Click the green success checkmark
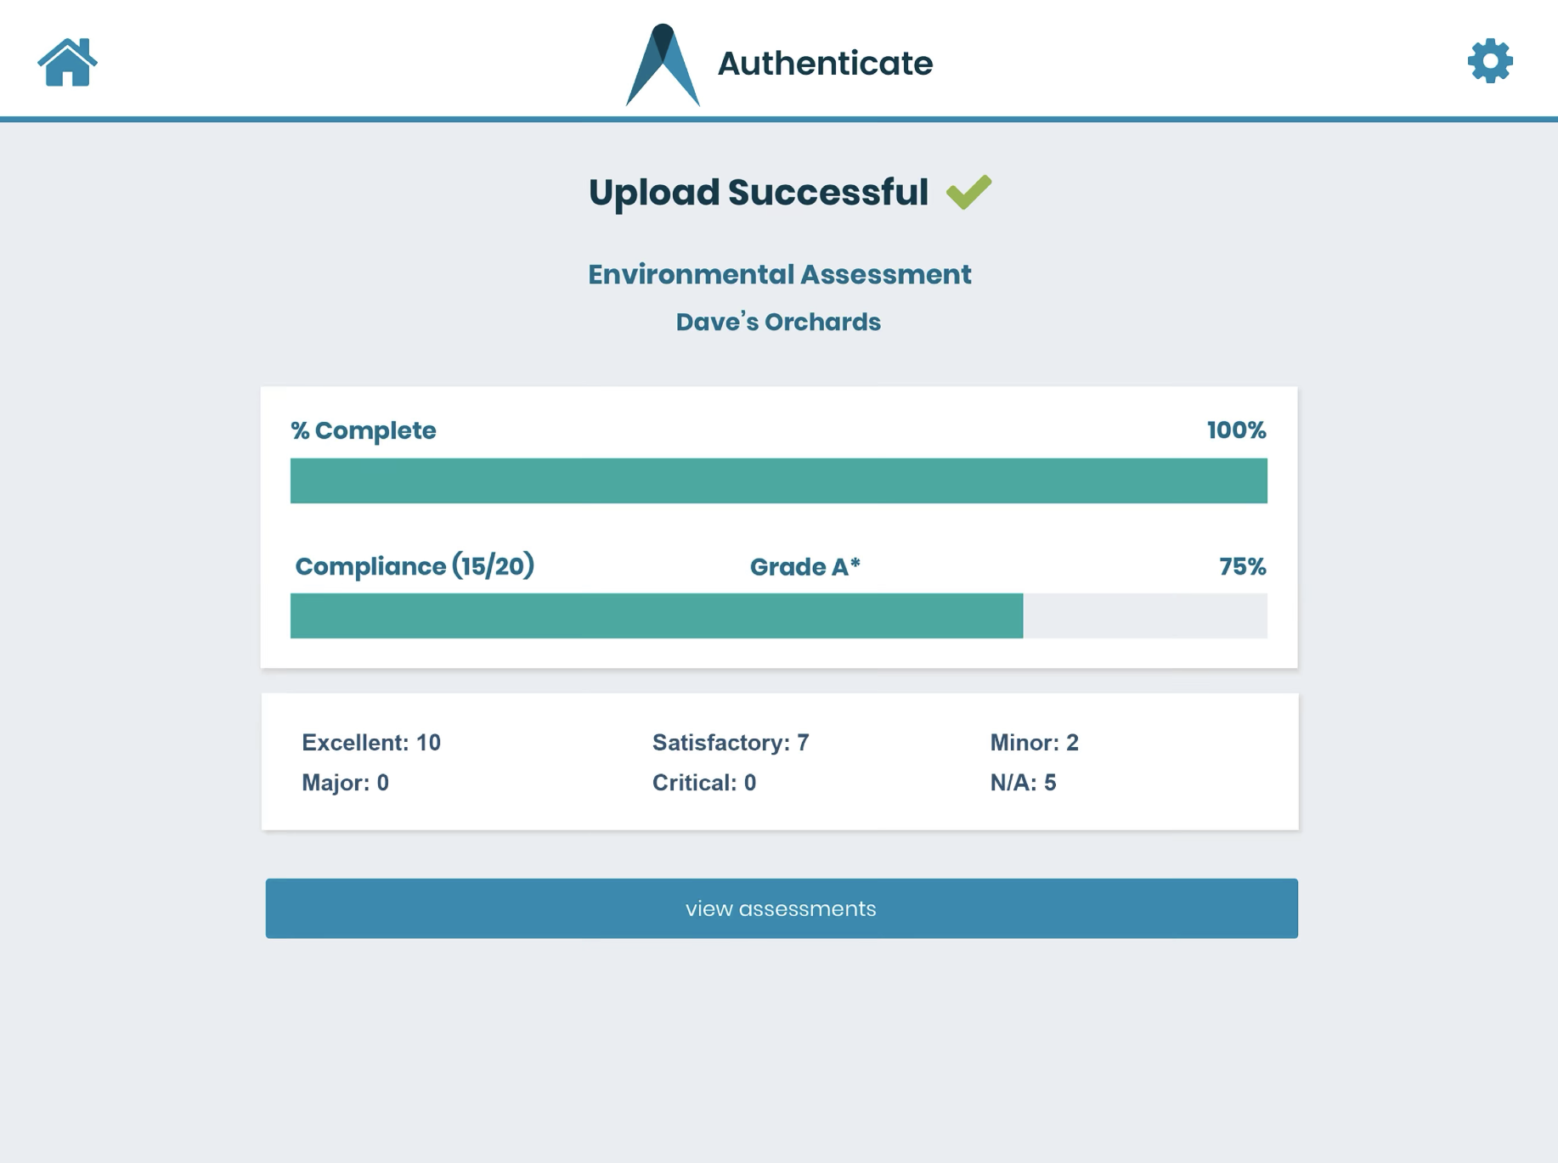This screenshot has height=1163, width=1558. point(968,192)
